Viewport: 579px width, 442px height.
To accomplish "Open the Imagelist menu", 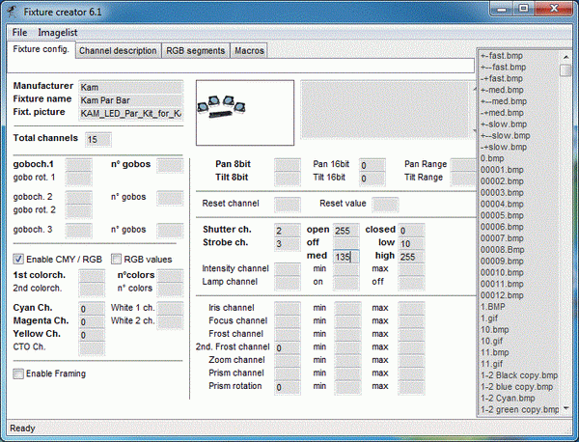I will coord(57,33).
